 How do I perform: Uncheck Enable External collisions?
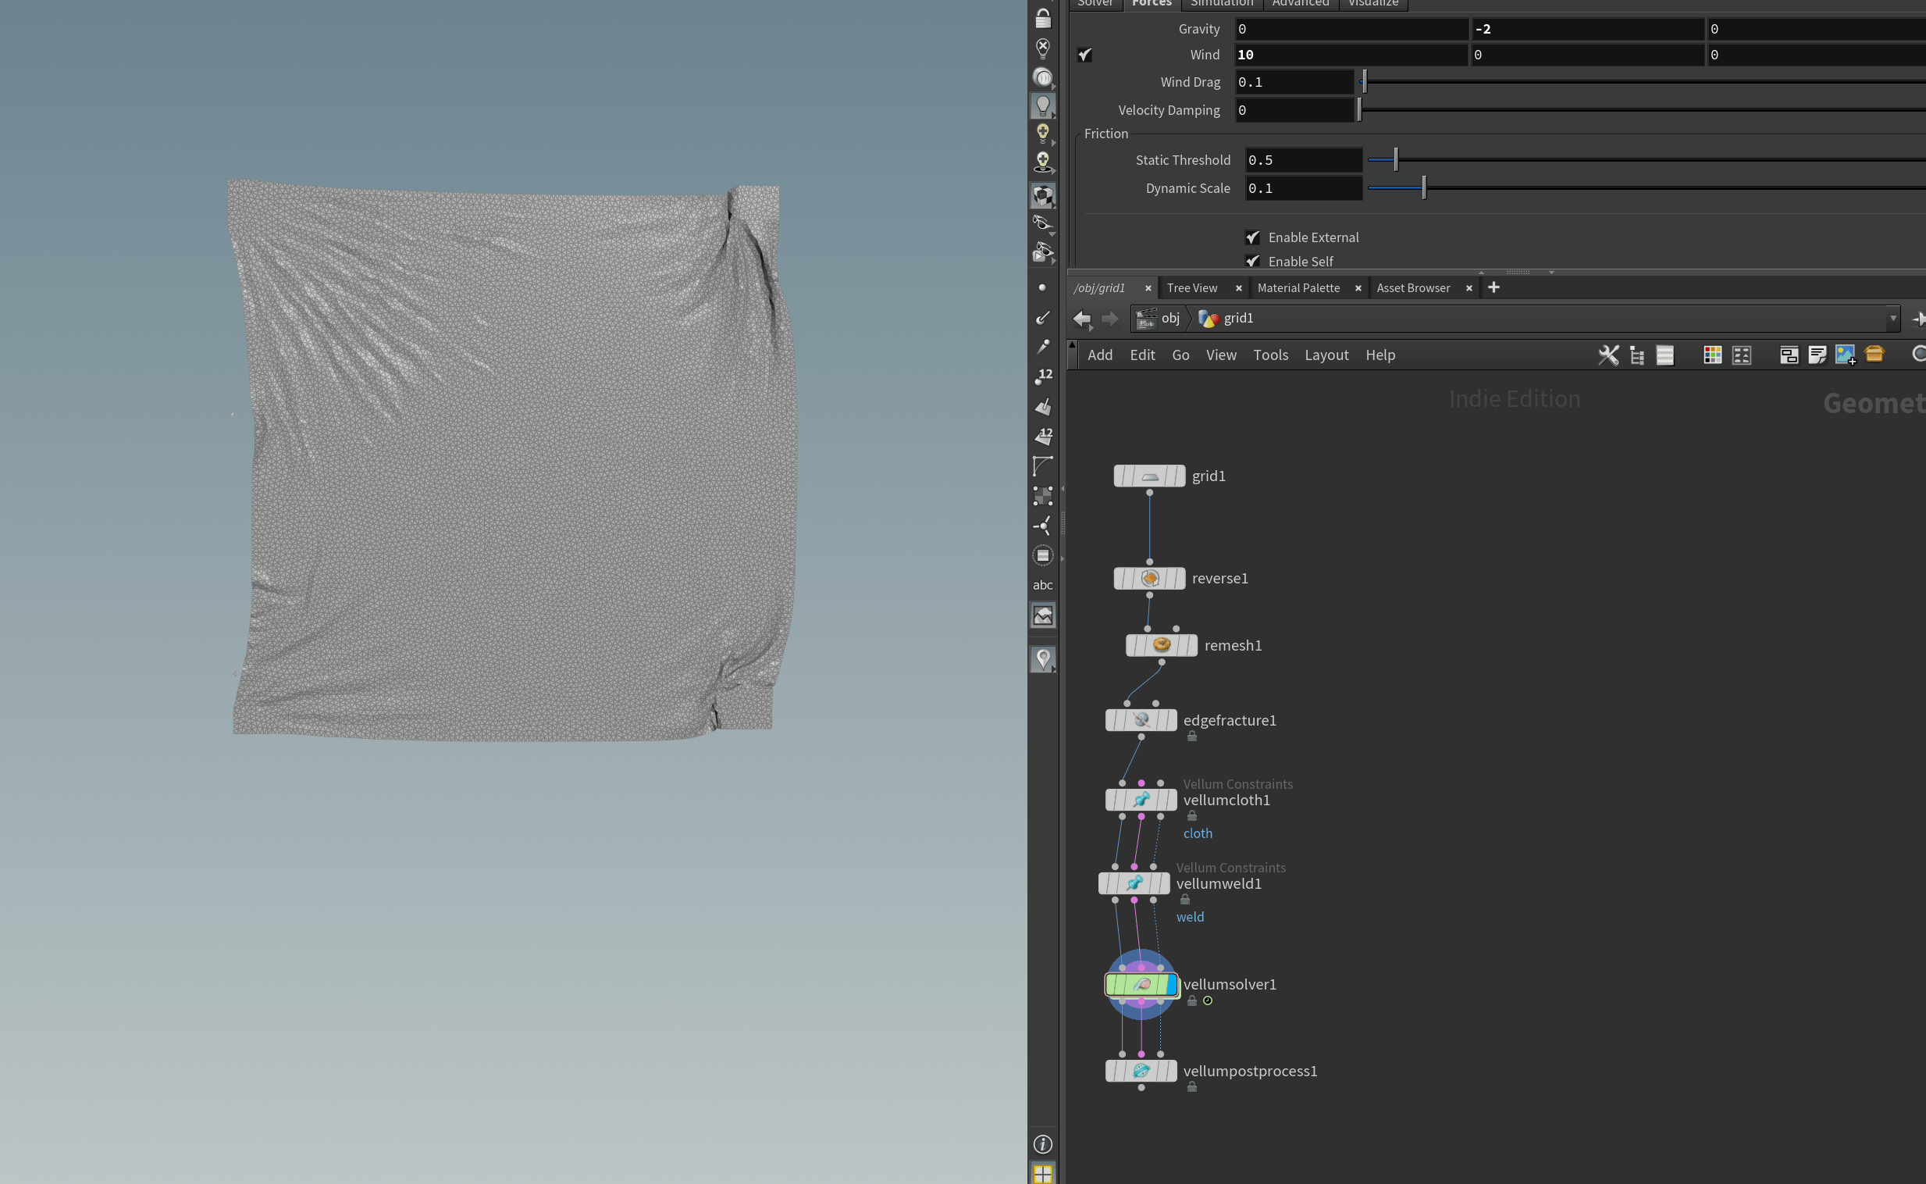[1253, 237]
